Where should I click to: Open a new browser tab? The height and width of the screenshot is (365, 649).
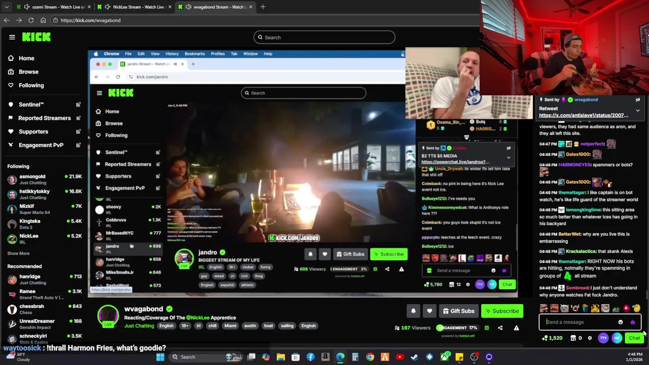click(263, 7)
